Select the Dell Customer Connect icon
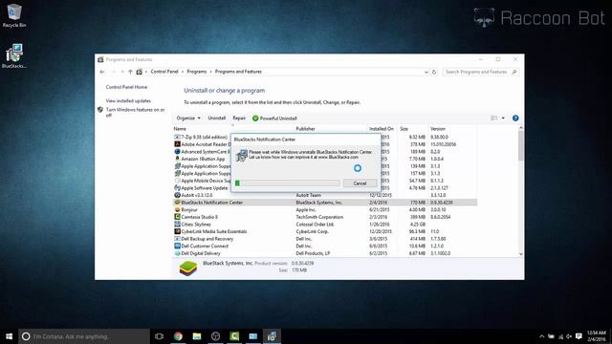Viewport: 612px width, 344px height. [x=177, y=247]
